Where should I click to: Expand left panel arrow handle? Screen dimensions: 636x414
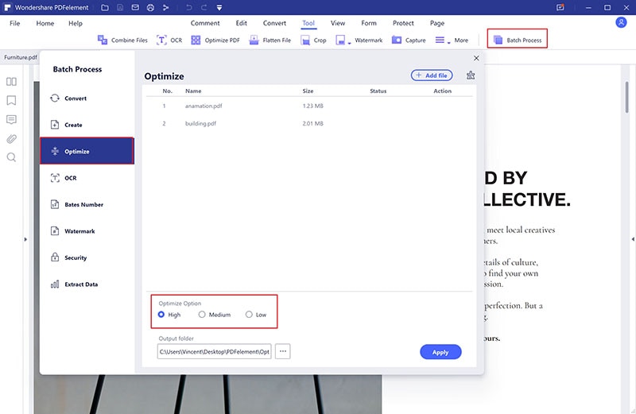pyautogui.click(x=25, y=239)
